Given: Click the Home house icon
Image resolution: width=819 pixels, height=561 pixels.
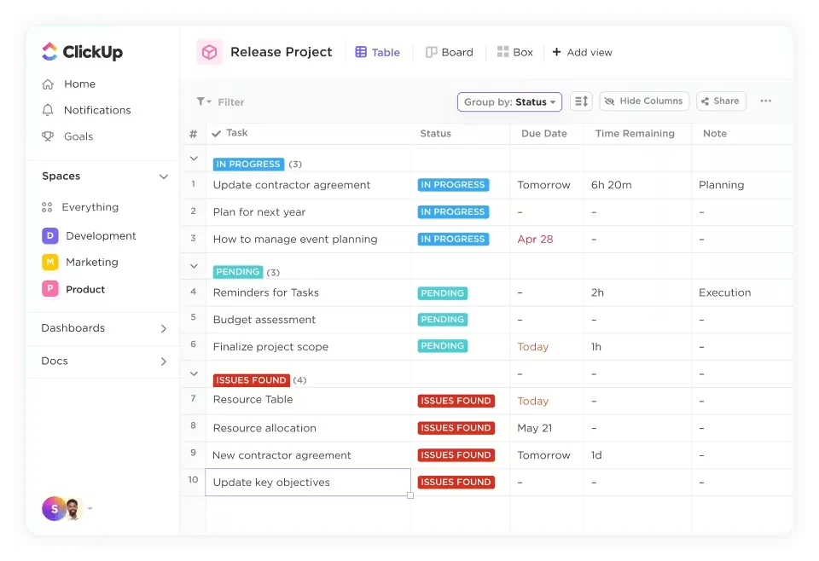Looking at the screenshot, I should (x=48, y=84).
